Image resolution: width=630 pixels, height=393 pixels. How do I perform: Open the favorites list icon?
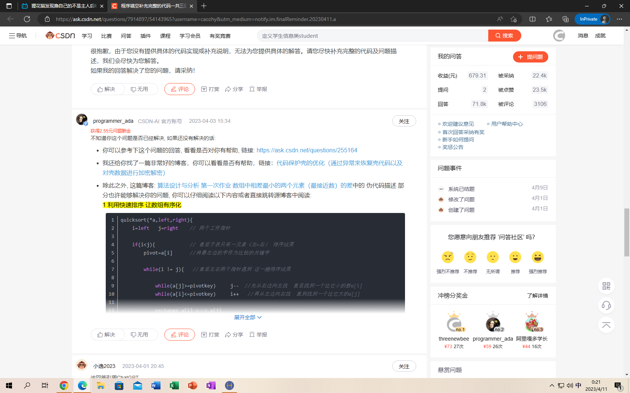point(549,19)
